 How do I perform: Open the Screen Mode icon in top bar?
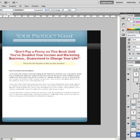[14, 2]
